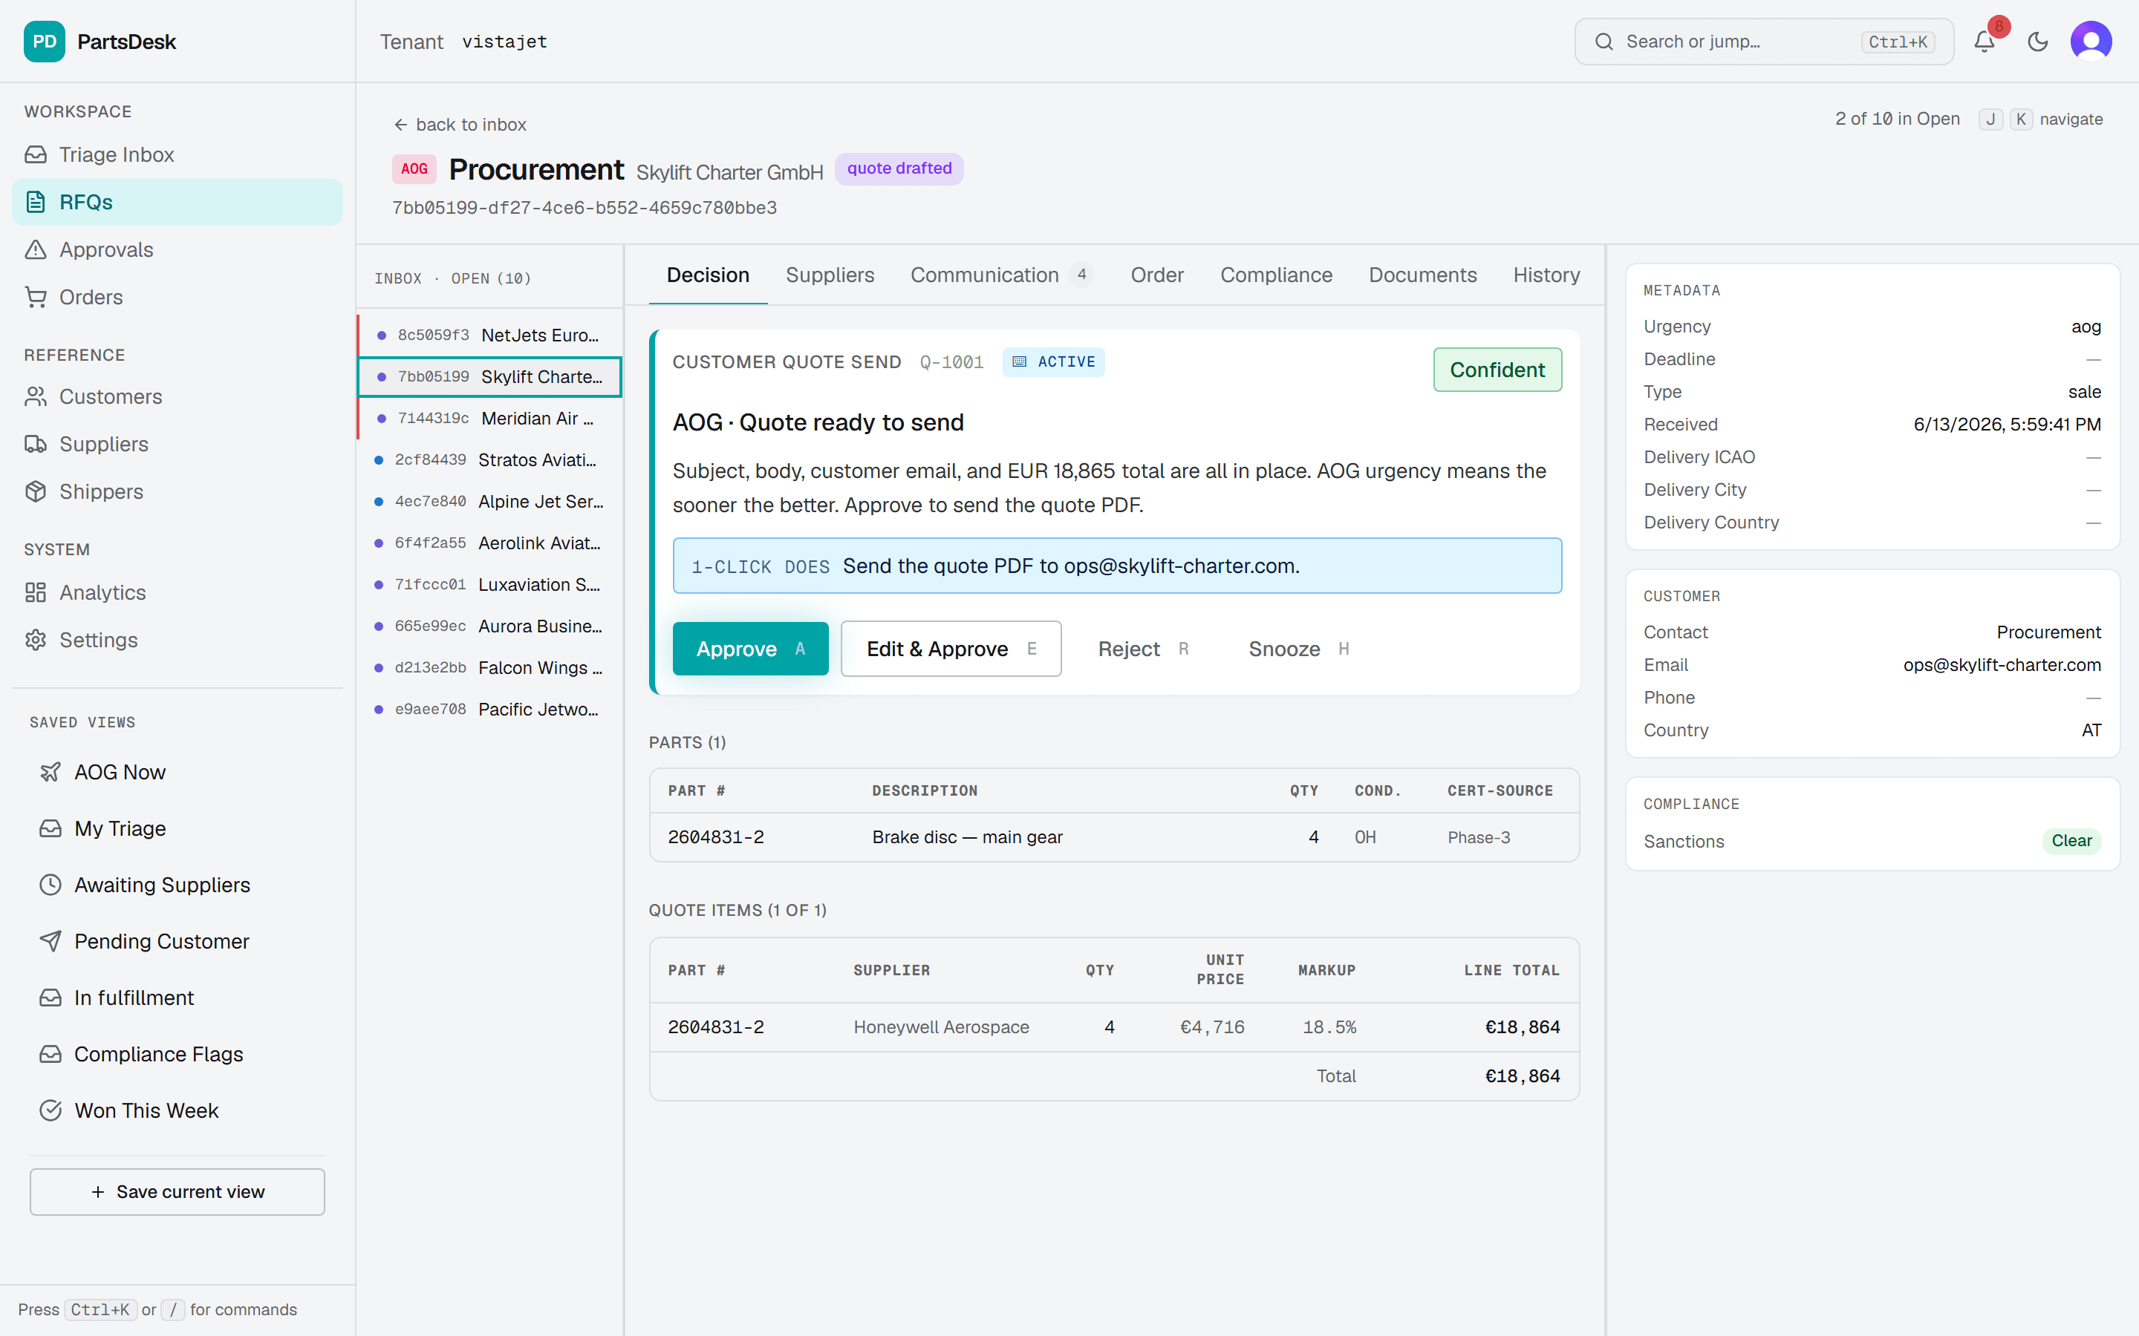Switch to the Suppliers tab
Viewport: 2139px width, 1336px height.
pos(830,275)
